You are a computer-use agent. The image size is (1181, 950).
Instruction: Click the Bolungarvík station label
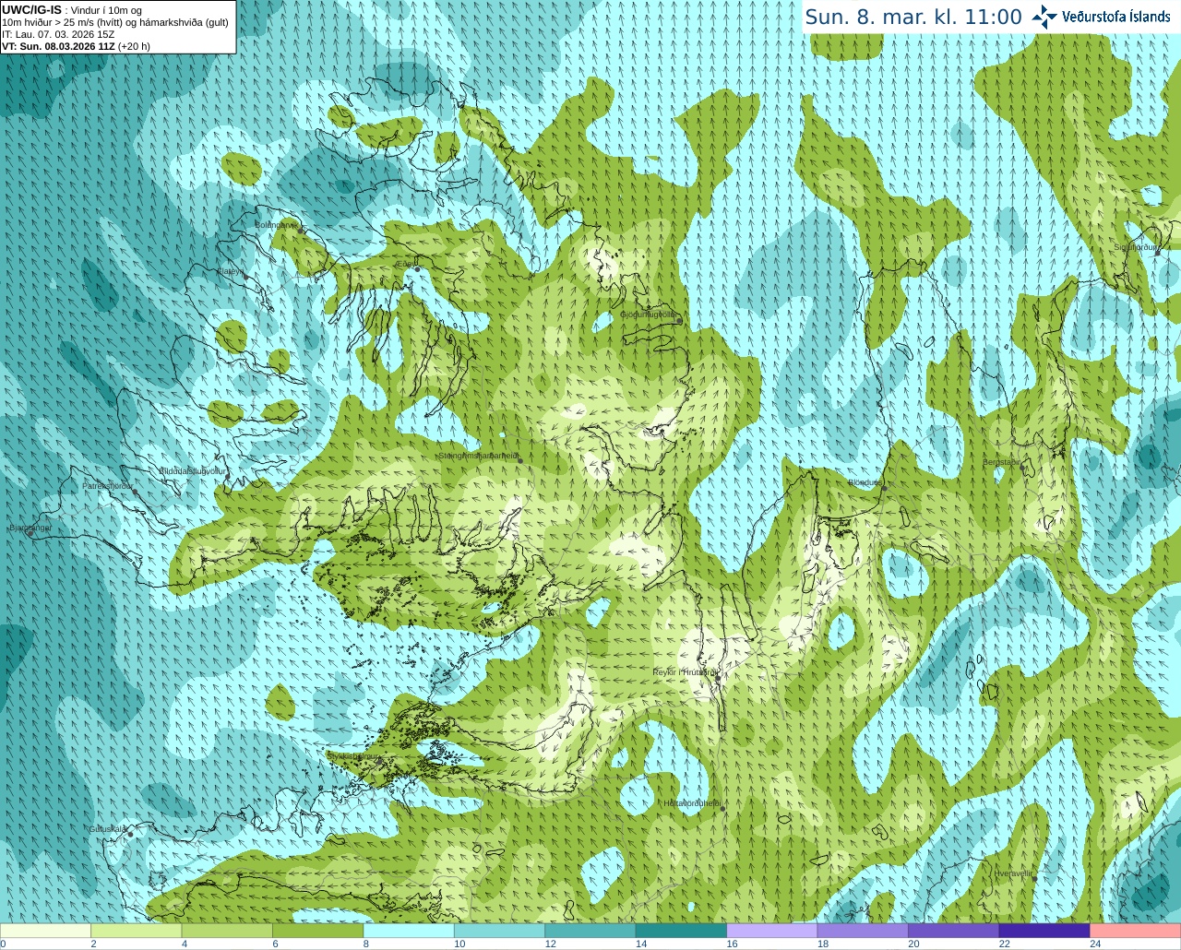(276, 224)
